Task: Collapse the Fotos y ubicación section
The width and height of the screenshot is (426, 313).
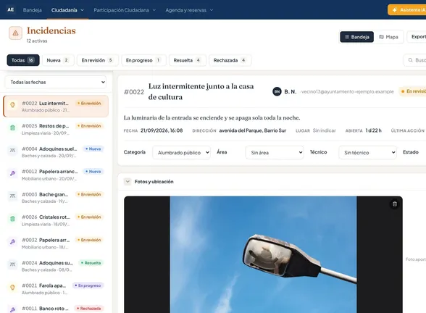Action: click(128, 181)
